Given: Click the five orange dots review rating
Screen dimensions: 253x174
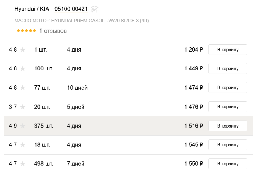Looking at the screenshot, I should [x=27, y=31].
